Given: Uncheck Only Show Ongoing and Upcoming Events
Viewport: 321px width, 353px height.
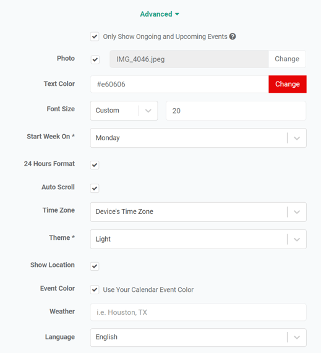Looking at the screenshot, I should pos(95,36).
